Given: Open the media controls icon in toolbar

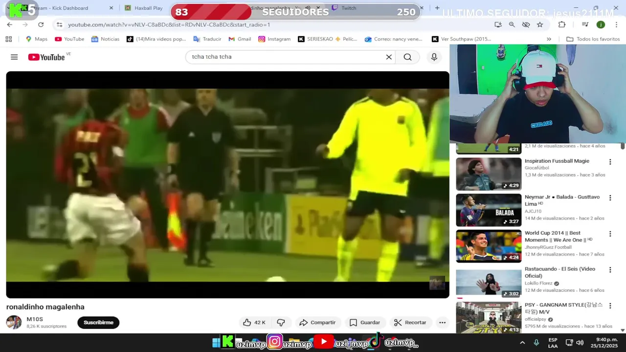Looking at the screenshot, I should (585, 24).
